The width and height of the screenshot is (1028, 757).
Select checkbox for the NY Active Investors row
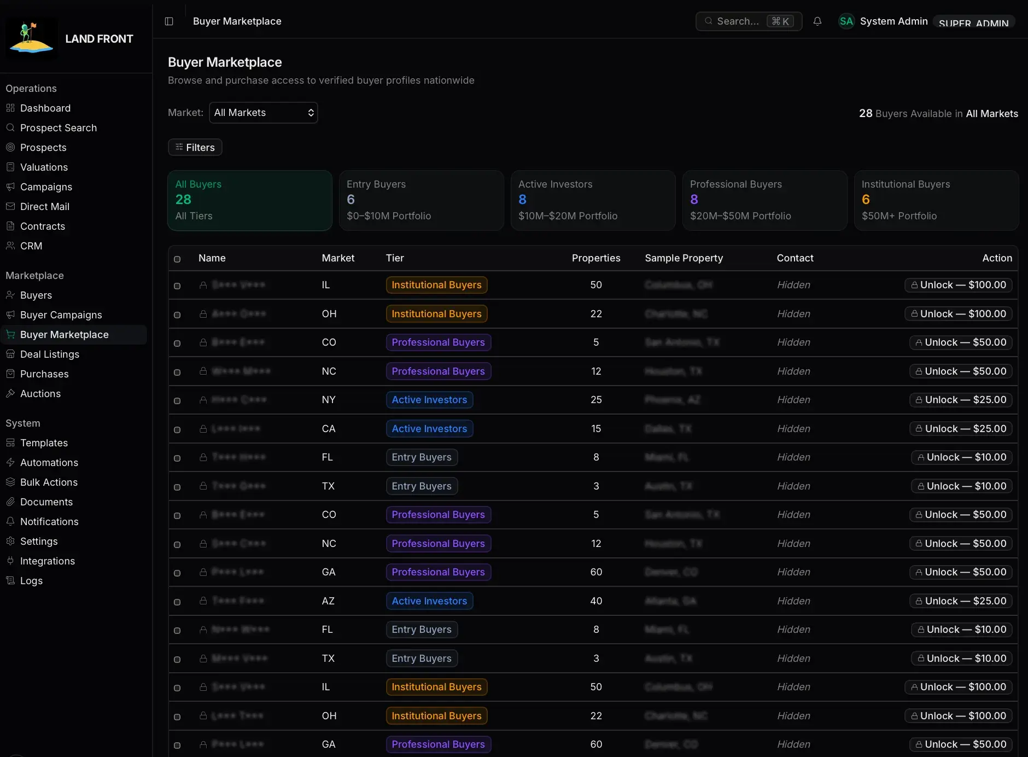pos(177,400)
